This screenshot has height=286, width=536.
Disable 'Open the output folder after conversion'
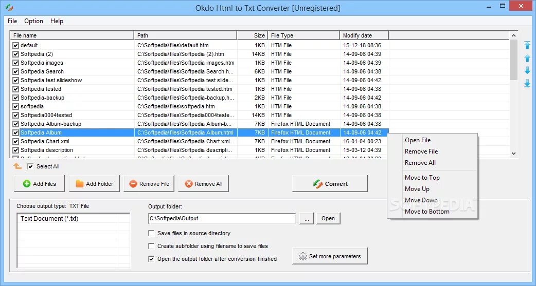click(151, 259)
